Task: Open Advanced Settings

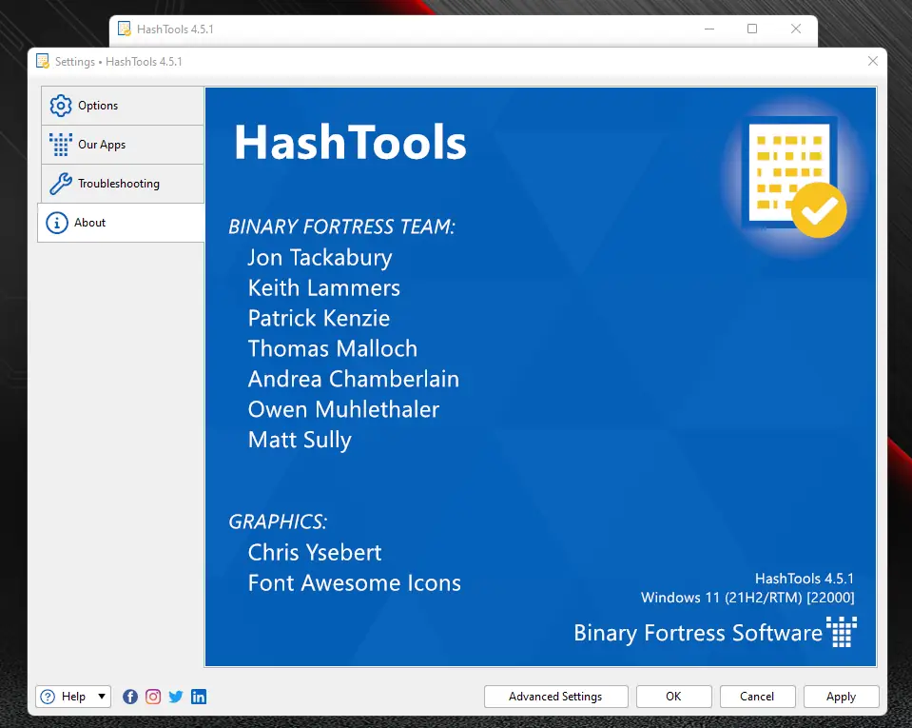Action: tap(556, 697)
